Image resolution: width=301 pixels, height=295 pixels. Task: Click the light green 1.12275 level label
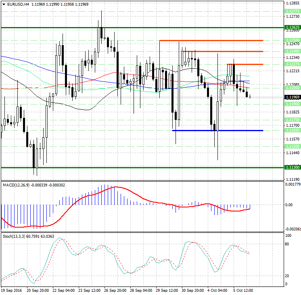[293, 64]
